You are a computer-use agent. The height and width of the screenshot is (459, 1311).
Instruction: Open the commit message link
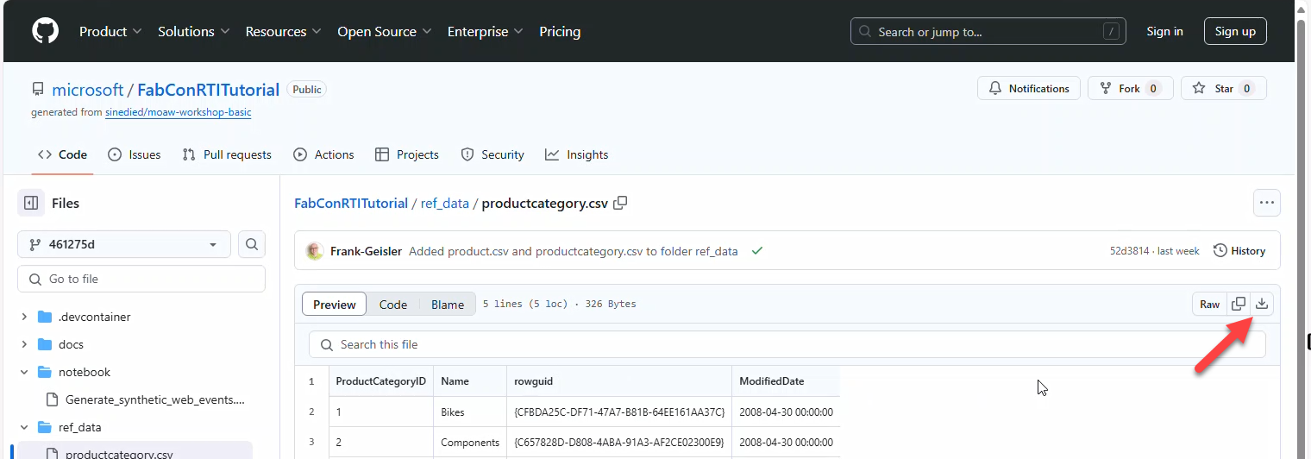(x=574, y=251)
